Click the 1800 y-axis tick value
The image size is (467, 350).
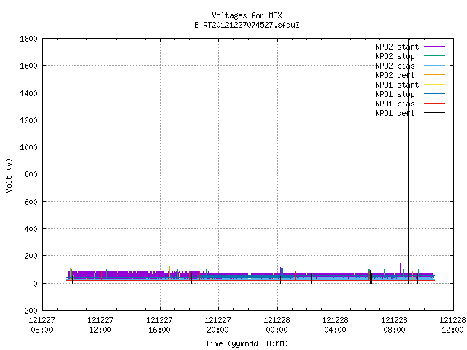tap(28, 39)
